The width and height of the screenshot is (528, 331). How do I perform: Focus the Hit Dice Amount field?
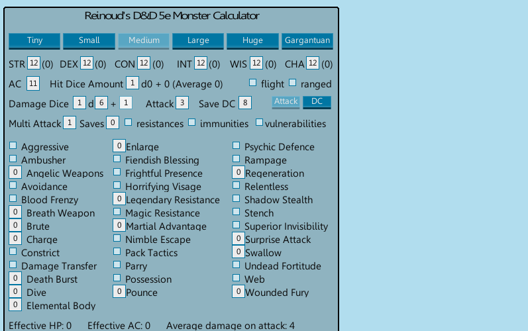[132, 83]
